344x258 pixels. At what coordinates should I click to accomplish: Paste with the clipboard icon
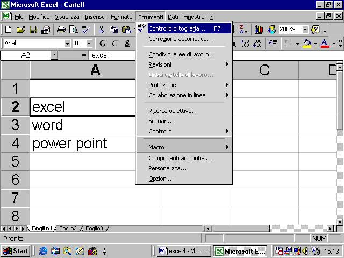tap(126, 29)
